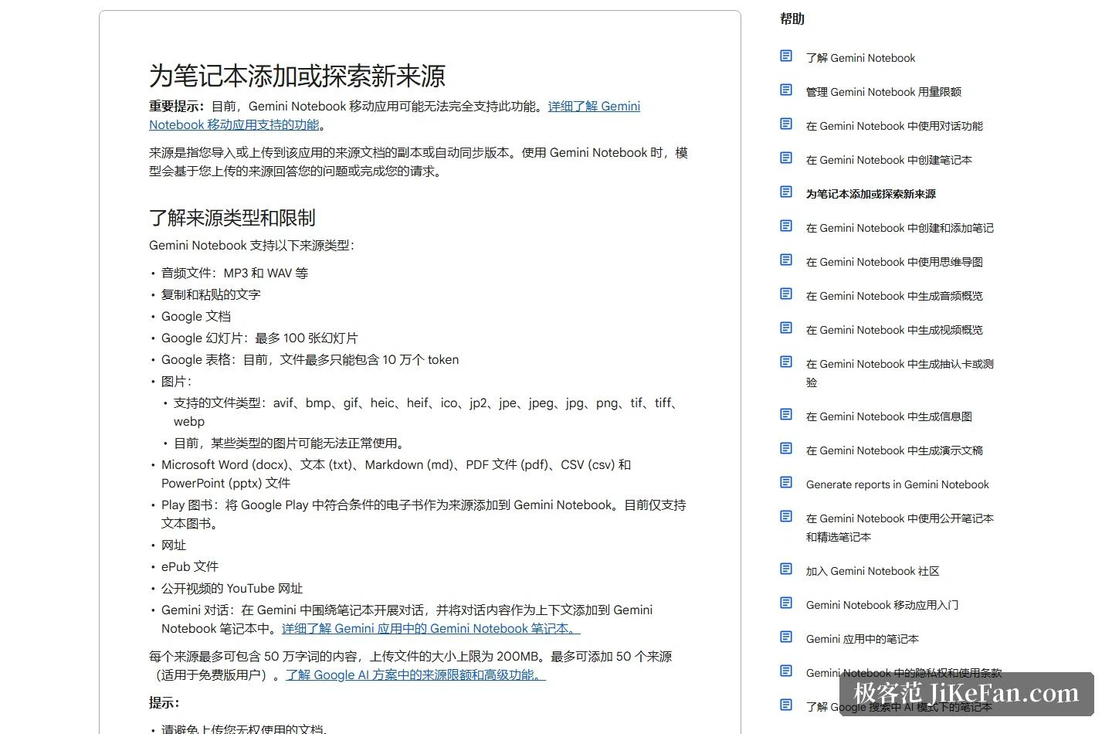1112x734 pixels.
Task: Click the article icon beside 生成抽认卡或测验
Action: point(786,362)
